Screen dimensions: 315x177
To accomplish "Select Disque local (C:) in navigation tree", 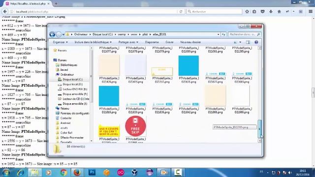I will point(70,80).
